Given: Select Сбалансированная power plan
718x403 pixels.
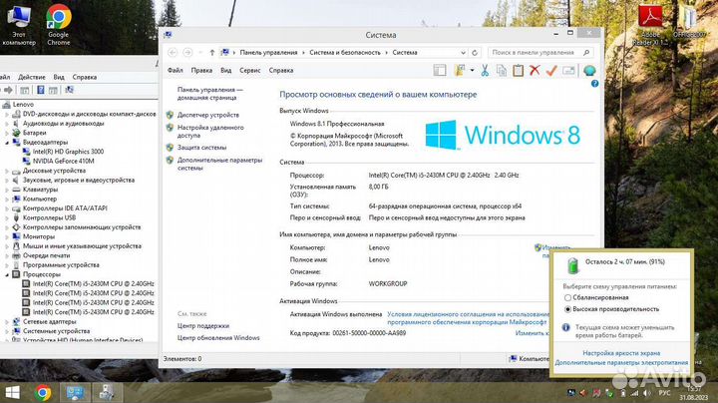Looking at the screenshot, I should (567, 297).
